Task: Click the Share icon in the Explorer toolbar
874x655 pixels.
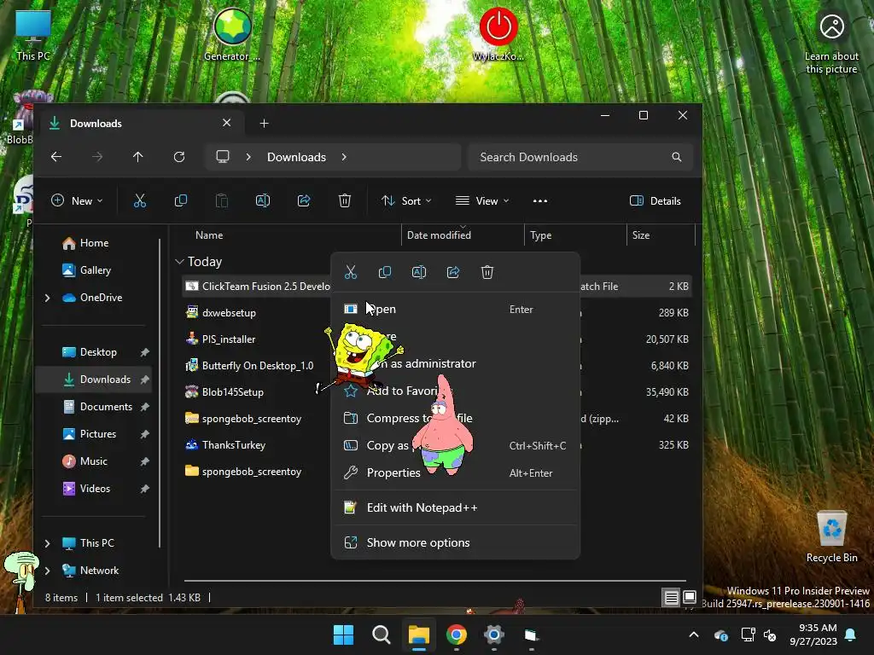Action: pyautogui.click(x=304, y=201)
